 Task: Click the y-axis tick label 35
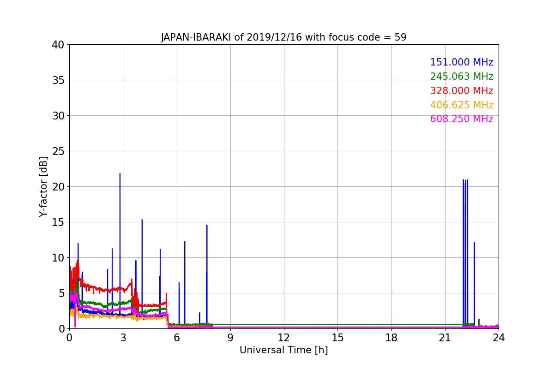point(58,80)
